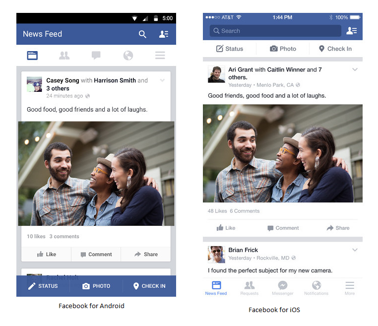Like Ari Grant's post on iOS
The image size is (378, 326).
click(x=226, y=228)
